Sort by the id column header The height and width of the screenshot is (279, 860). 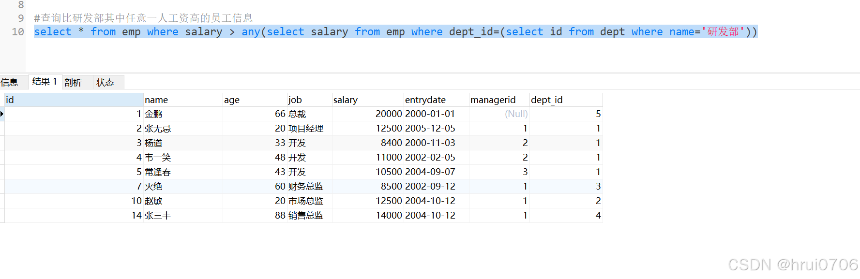click(74, 100)
